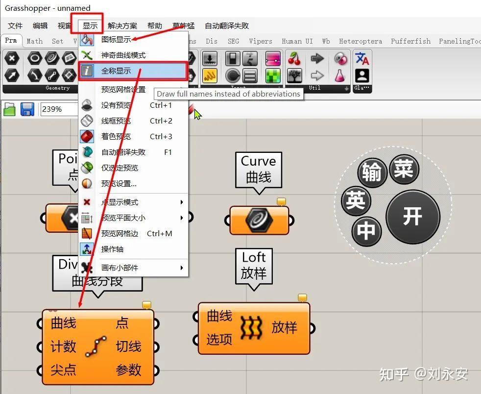Viewport: 481px width, 394px height.
Task: Select the pink flask icon in Util panel
Action: point(340,75)
